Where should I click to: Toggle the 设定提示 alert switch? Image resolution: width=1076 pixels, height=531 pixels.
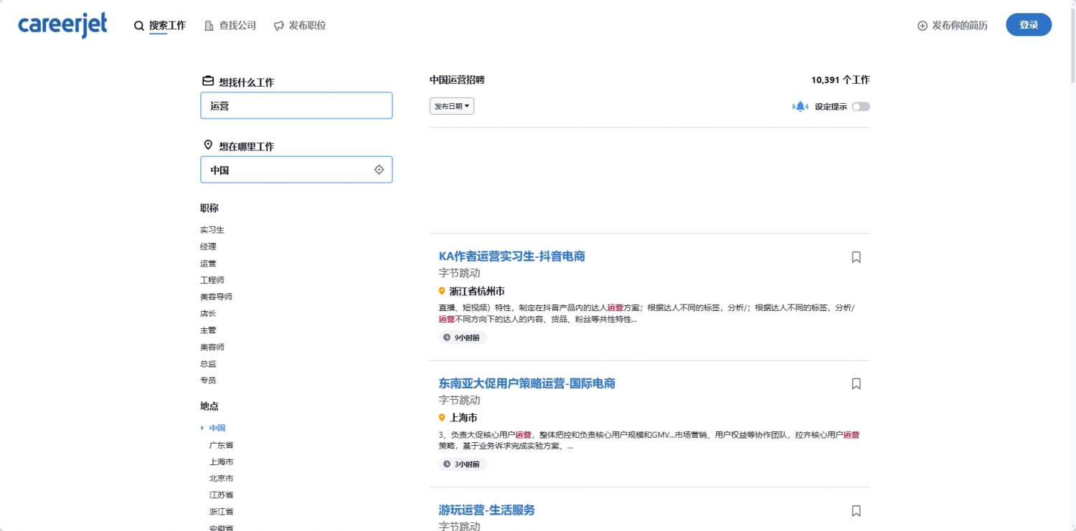coord(861,107)
